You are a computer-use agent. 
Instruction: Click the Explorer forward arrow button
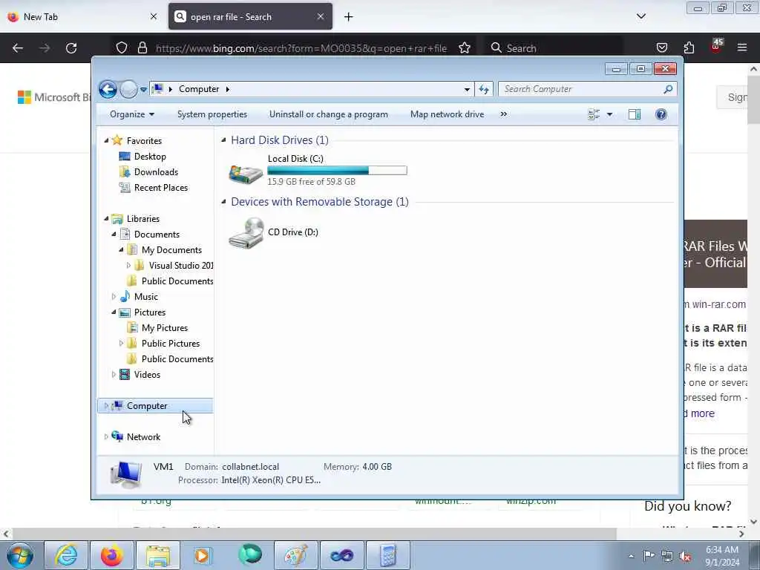tap(128, 89)
